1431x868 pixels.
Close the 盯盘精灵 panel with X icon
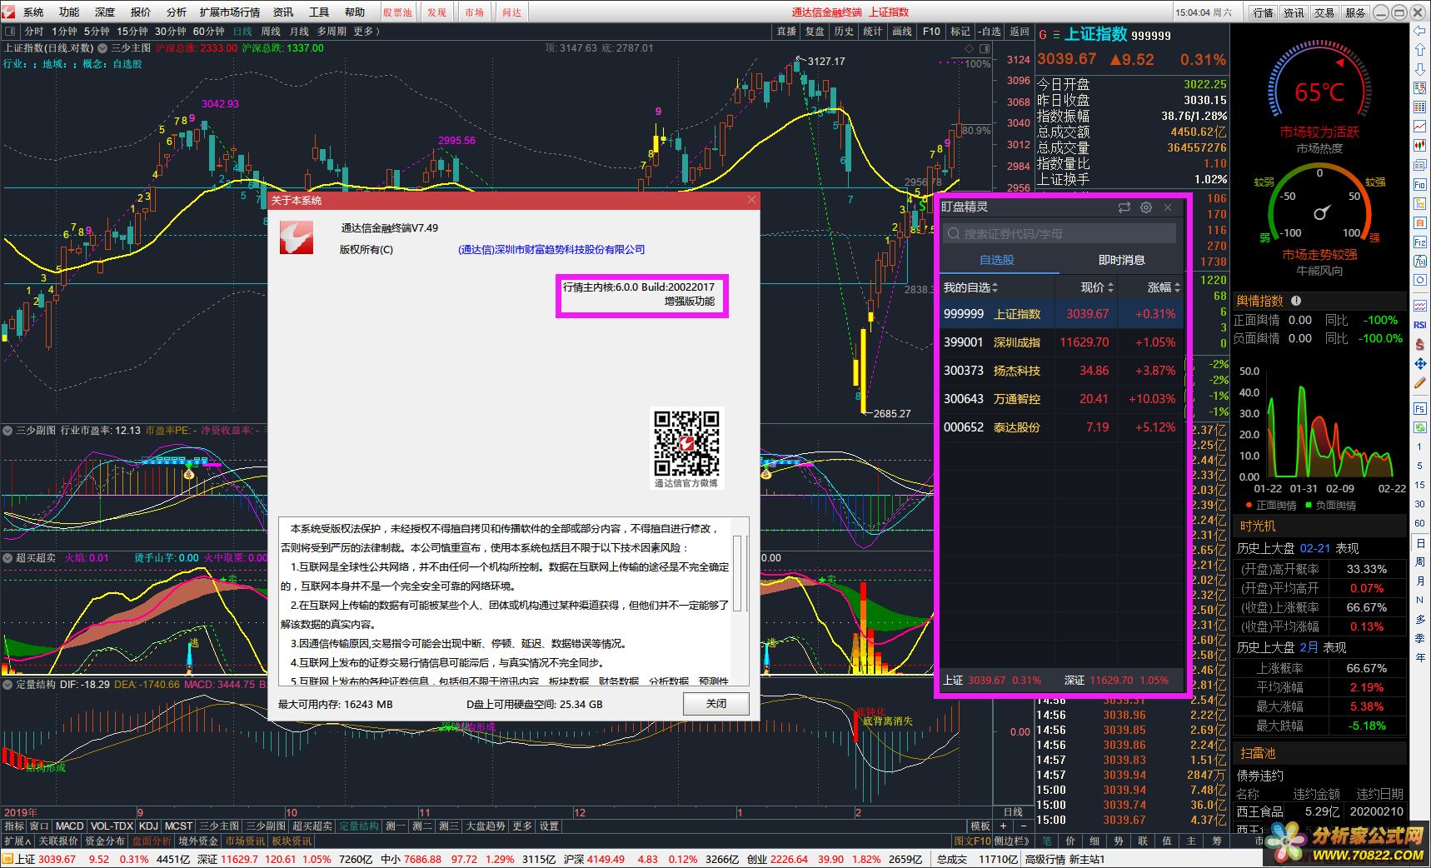coord(1168,207)
